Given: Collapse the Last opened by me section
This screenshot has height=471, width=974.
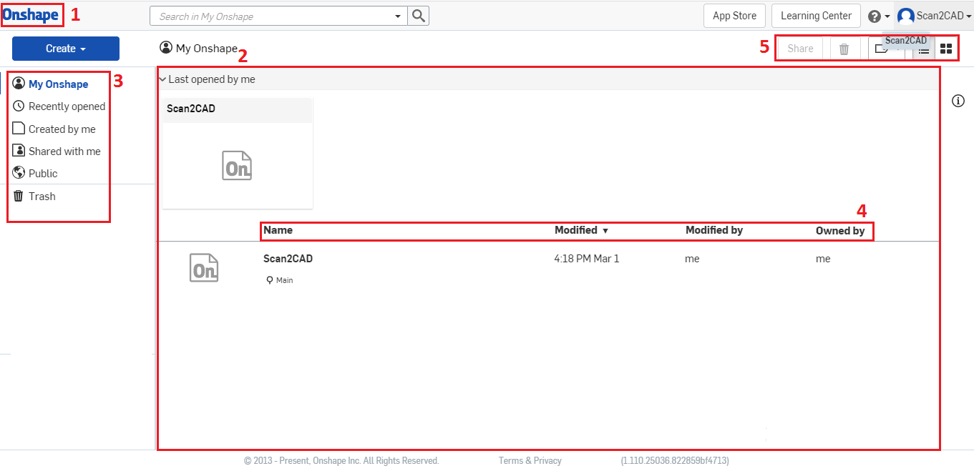Looking at the screenshot, I should coord(162,79).
